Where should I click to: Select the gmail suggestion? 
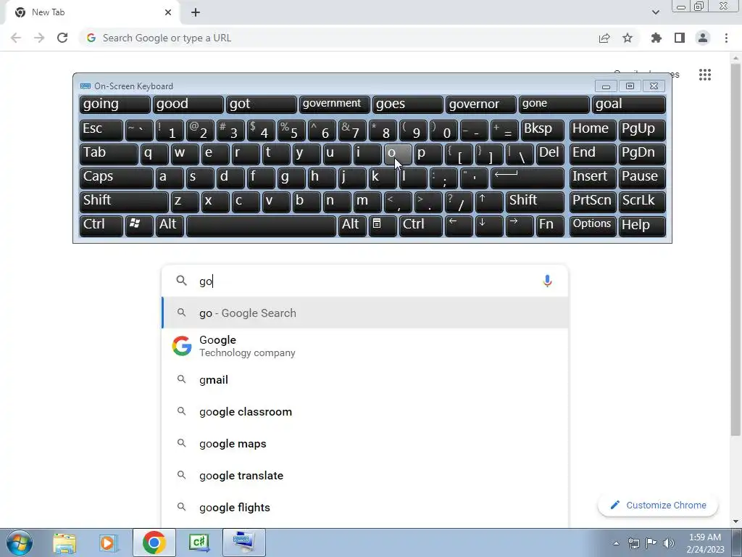[x=365, y=380]
